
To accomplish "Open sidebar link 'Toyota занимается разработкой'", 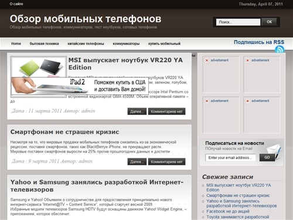I will click(238, 217).
